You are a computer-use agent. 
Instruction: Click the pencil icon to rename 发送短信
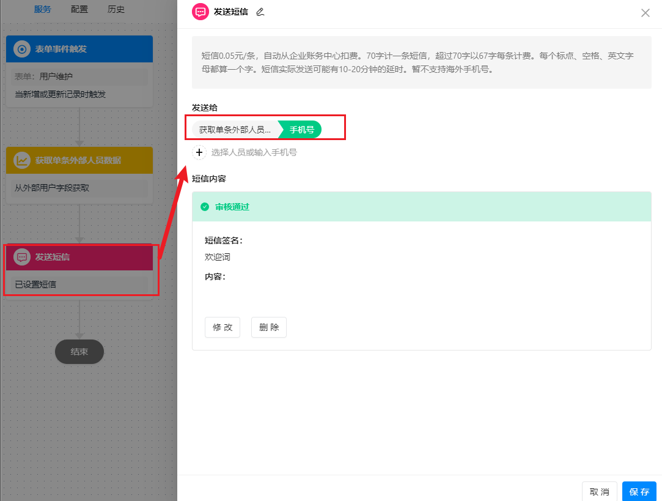260,12
